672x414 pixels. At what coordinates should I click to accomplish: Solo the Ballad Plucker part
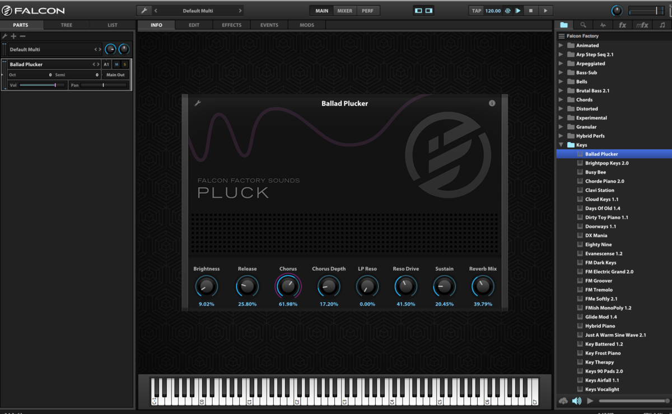tap(125, 64)
